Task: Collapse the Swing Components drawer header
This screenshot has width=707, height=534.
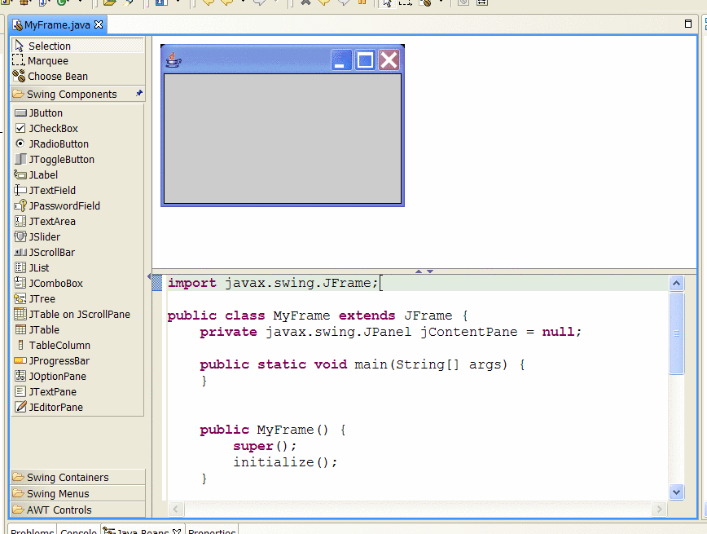Action: 72,95
